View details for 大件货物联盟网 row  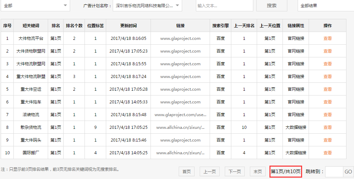[x=328, y=51]
